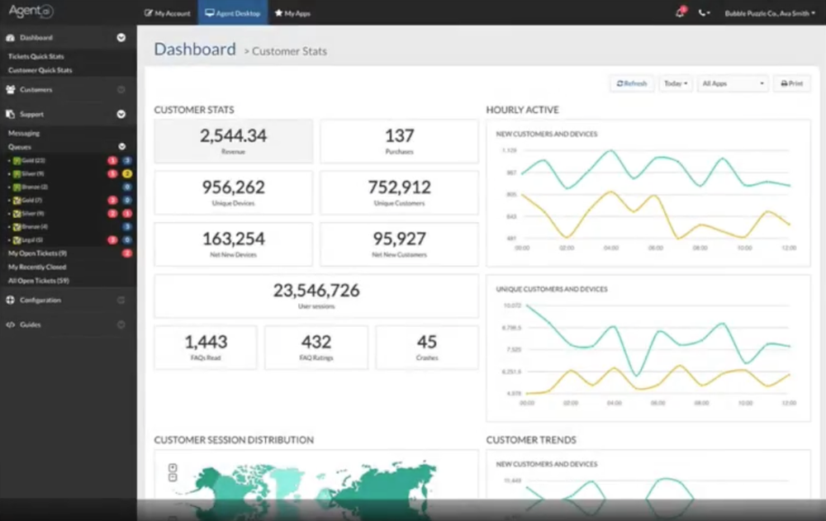The width and height of the screenshot is (826, 521).
Task: Select the Dashboard icon in the sidebar
Action: (10, 37)
